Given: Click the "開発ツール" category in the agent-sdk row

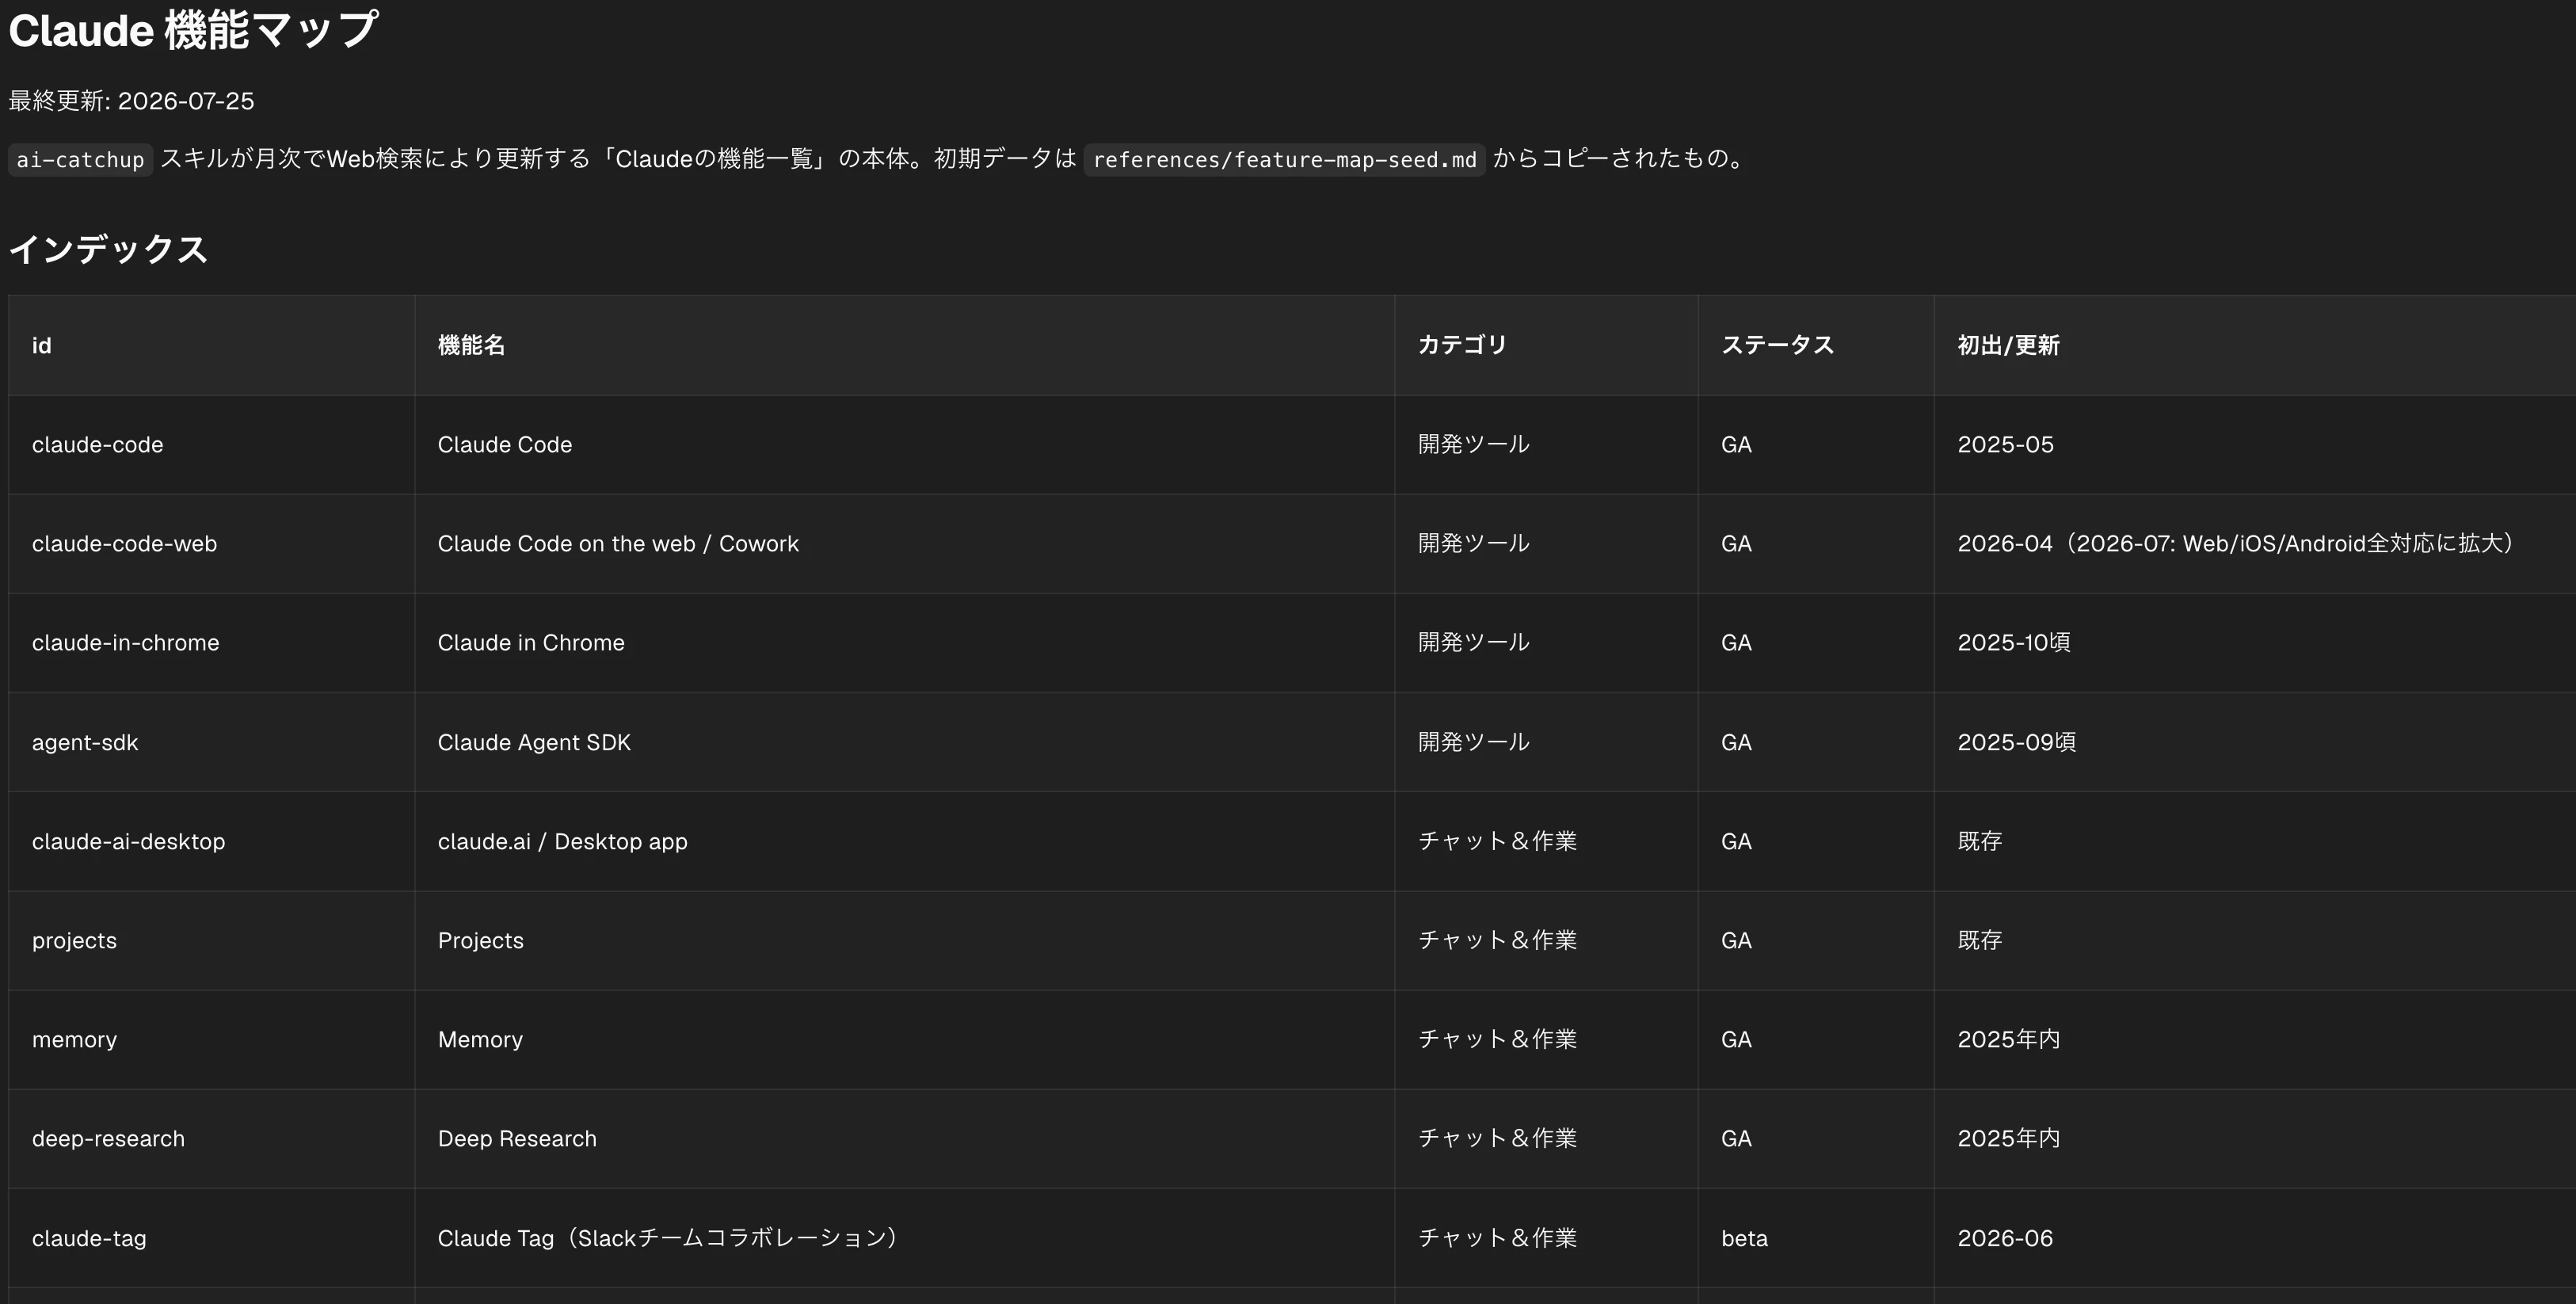Looking at the screenshot, I should [1474, 742].
